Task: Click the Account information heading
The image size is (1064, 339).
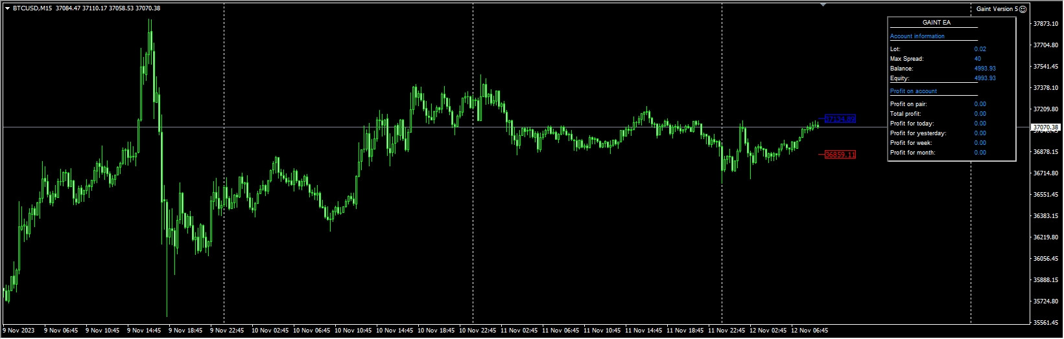Action: [x=917, y=36]
